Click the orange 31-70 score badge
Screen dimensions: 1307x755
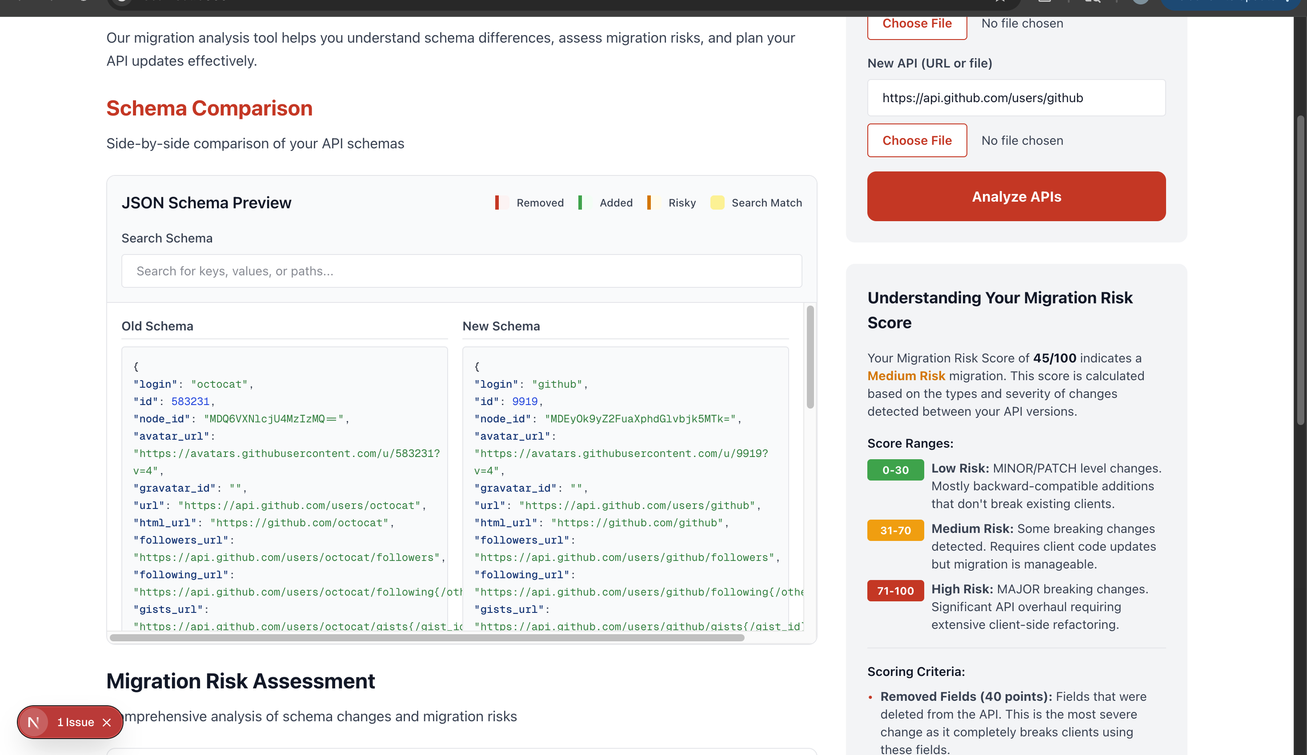[895, 530]
